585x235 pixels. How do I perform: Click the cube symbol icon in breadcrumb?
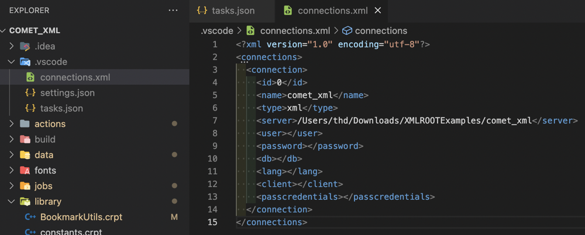click(347, 30)
